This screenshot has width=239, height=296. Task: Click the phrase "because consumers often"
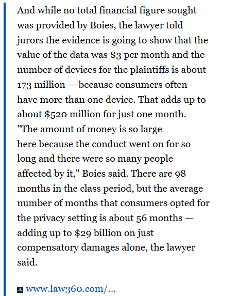[x=133, y=85]
